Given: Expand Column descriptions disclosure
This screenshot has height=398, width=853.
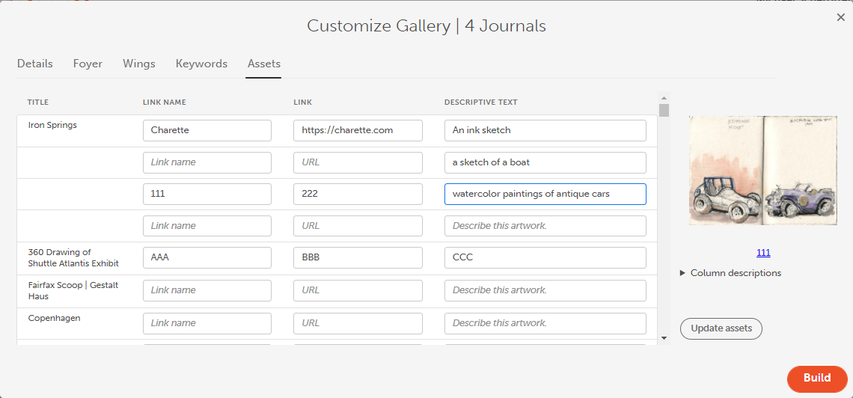Looking at the screenshot, I should (730, 273).
